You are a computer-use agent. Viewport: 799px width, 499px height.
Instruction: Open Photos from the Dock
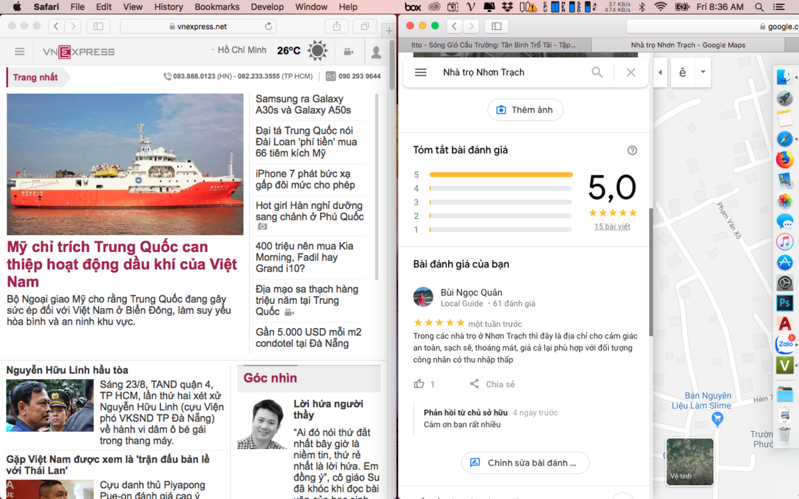tap(784, 201)
